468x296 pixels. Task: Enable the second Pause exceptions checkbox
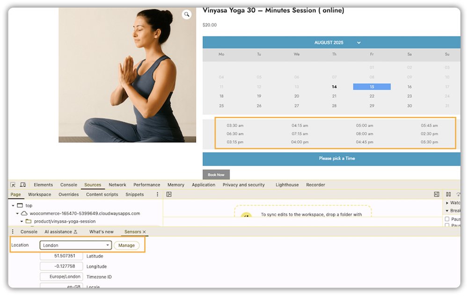tap(447, 225)
